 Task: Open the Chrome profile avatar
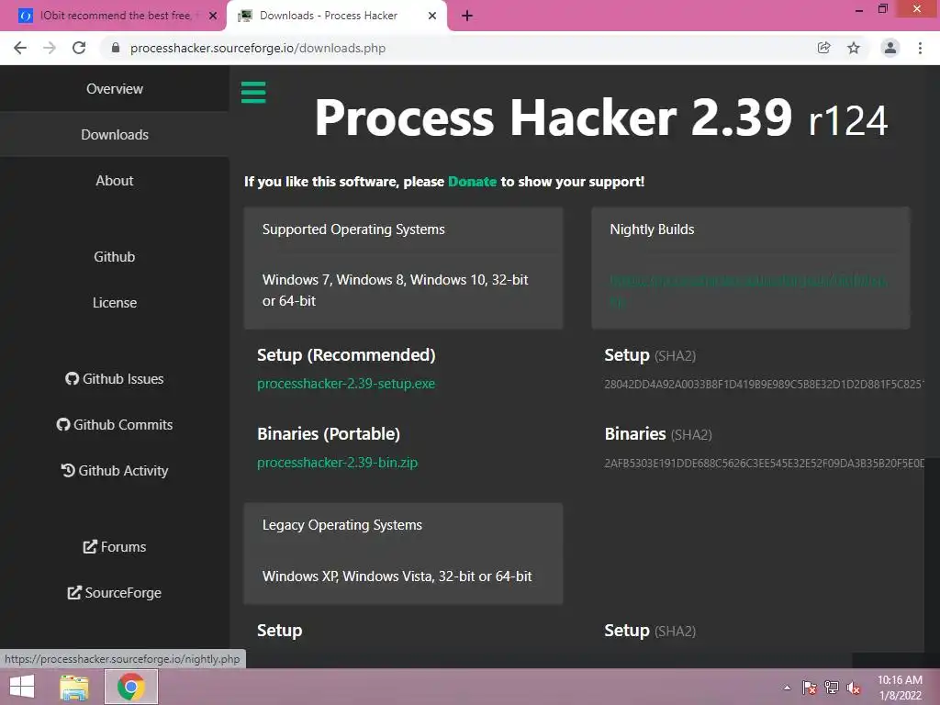tap(890, 48)
